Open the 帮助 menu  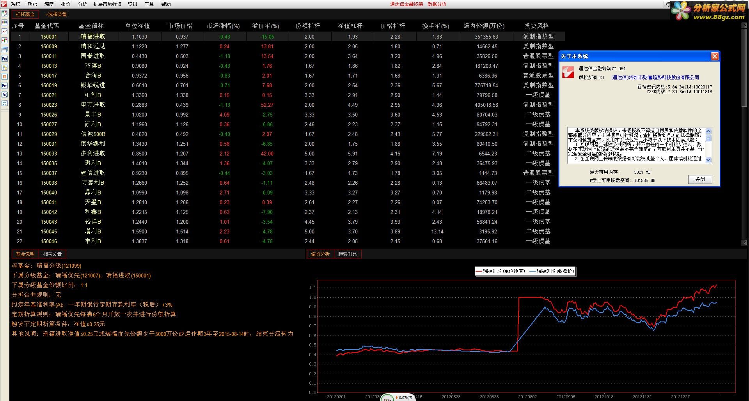tap(166, 4)
